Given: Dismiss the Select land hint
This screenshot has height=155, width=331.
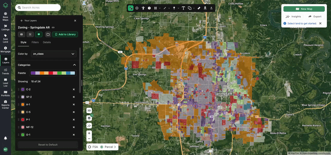Looking at the screenshot, I should pyautogui.click(x=320, y=24).
